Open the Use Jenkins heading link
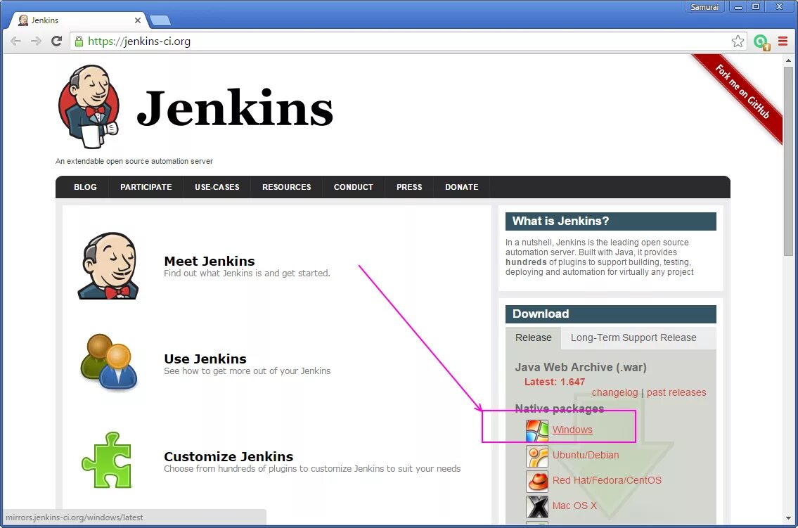798x528 pixels. tap(205, 359)
